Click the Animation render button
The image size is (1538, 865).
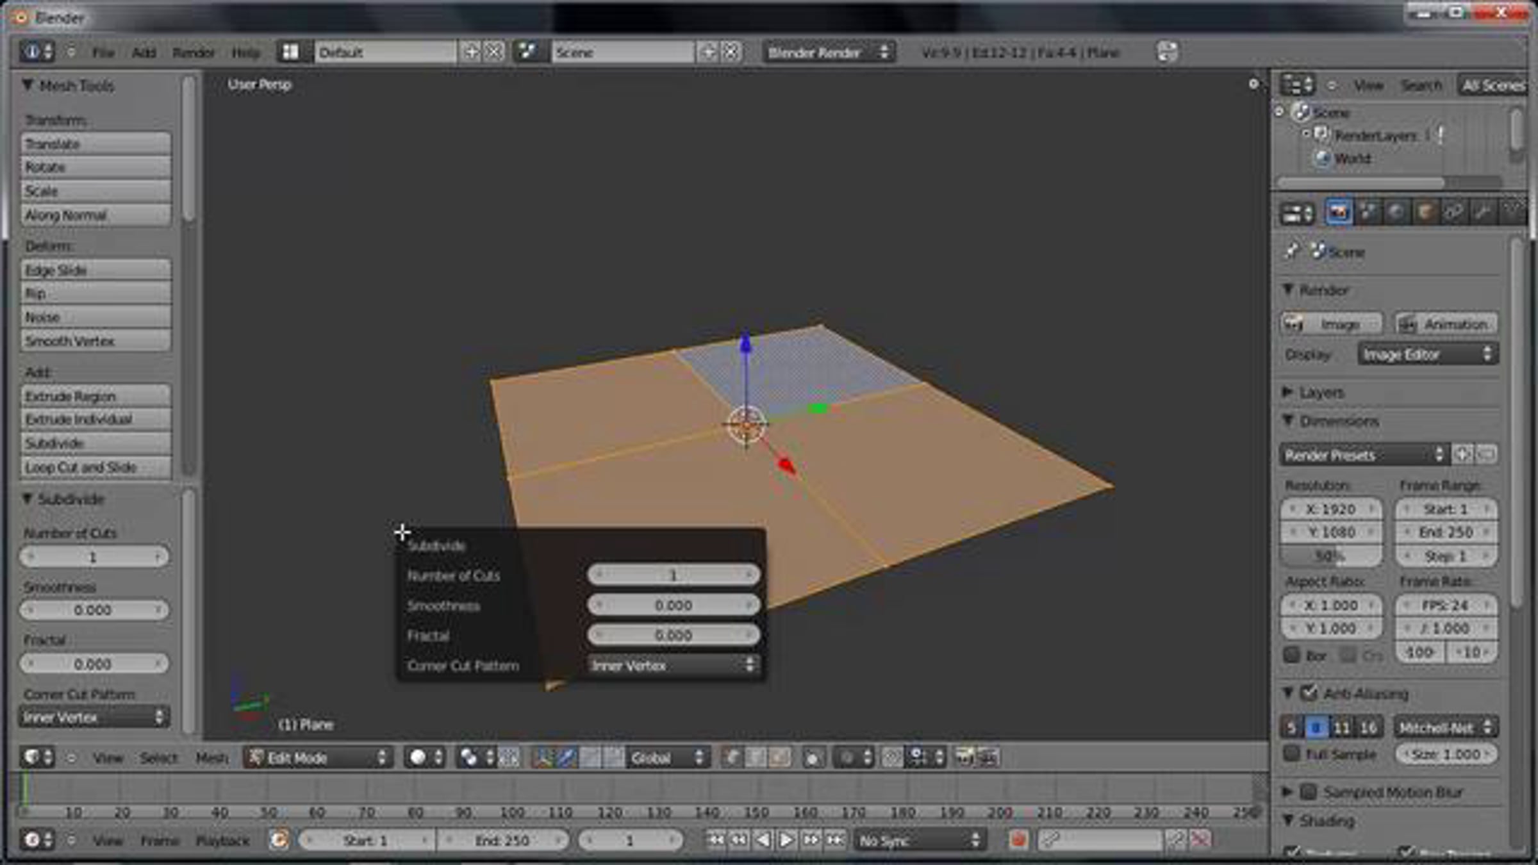1446,324
